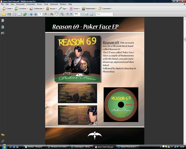Open the Pages panel in left sidebar
This screenshot has width=186, height=149.
click(3, 21)
